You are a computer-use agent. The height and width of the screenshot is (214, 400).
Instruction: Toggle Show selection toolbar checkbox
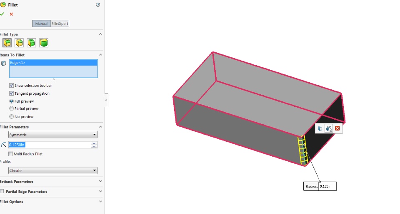[11, 86]
